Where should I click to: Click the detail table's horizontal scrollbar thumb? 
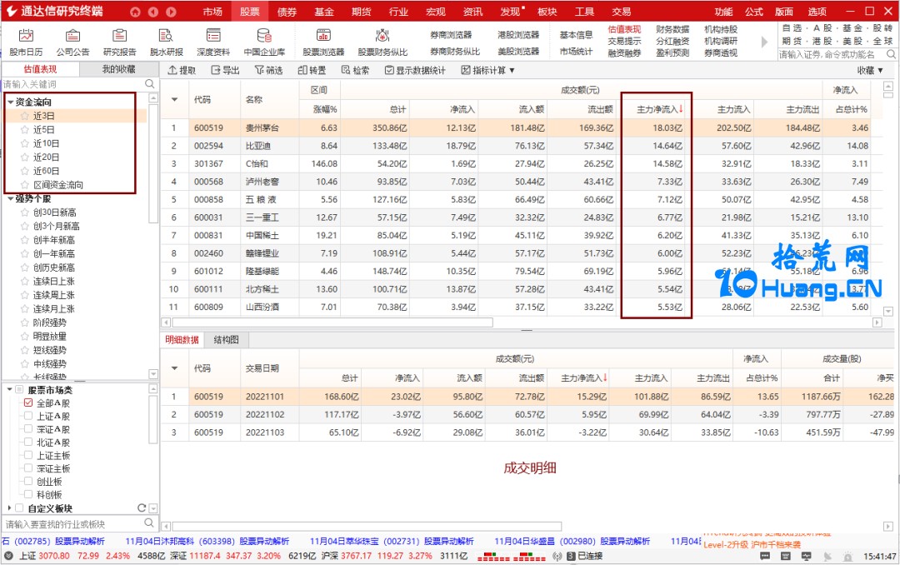pos(367,527)
